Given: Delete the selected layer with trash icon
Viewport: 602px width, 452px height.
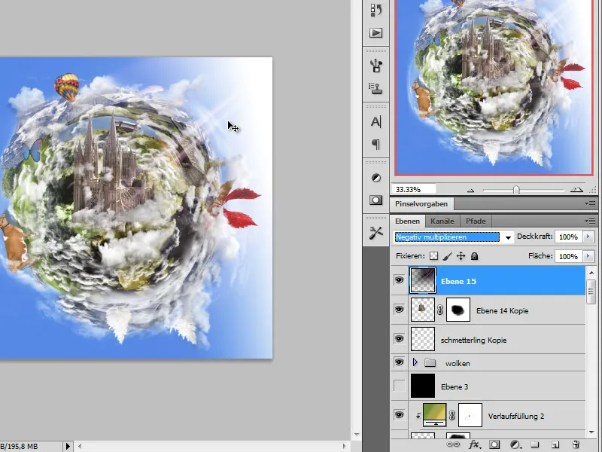Looking at the screenshot, I should 576,444.
